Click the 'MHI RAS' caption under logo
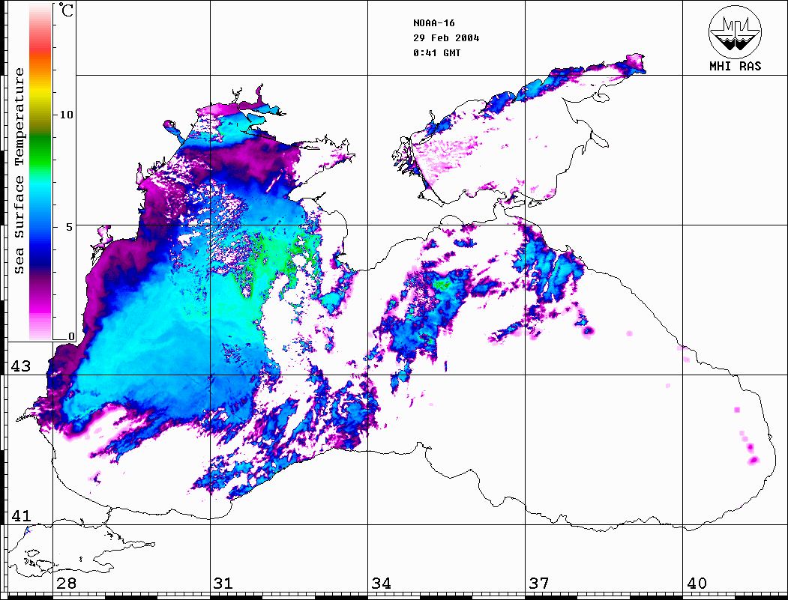 (x=736, y=66)
